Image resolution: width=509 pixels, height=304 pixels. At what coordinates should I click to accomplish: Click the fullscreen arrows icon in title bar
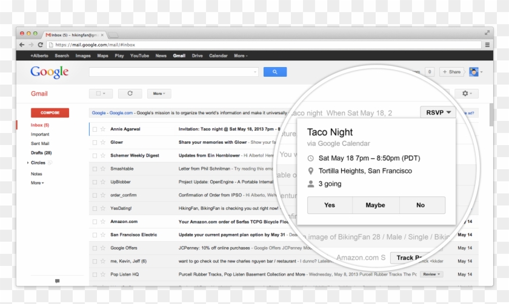[487, 33]
